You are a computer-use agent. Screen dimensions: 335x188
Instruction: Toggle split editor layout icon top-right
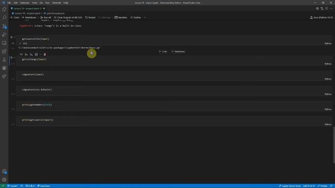point(327,8)
